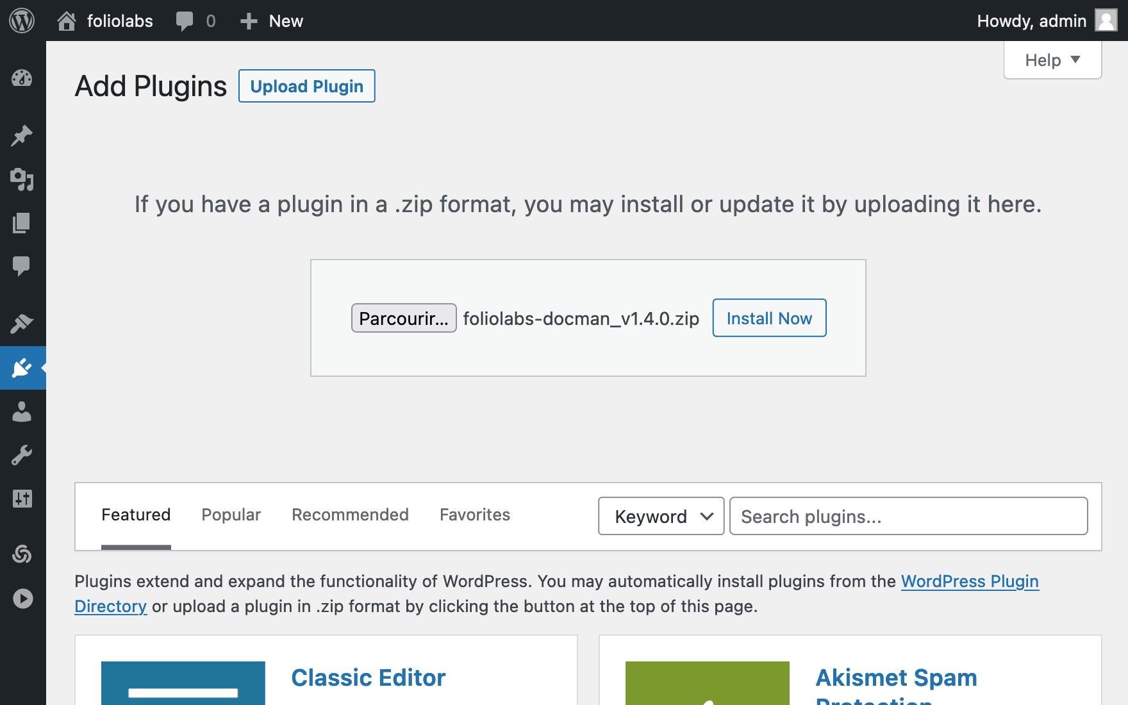Open Appearance paintbrush sidebar icon
Image resolution: width=1128 pixels, height=705 pixels.
pyautogui.click(x=22, y=324)
